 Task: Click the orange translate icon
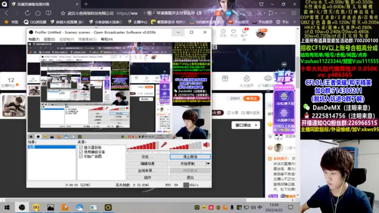(218, 13)
